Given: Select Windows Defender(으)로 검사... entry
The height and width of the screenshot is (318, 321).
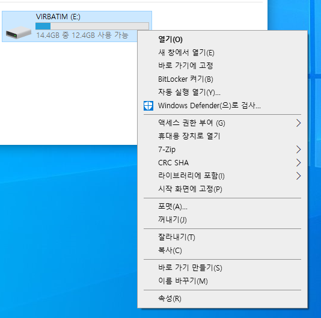Looking at the screenshot, I should tap(222, 106).
